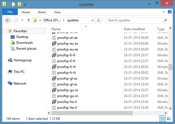Switch to the Home ribbon tab
The height and width of the screenshot is (124, 175).
pos(26,12)
